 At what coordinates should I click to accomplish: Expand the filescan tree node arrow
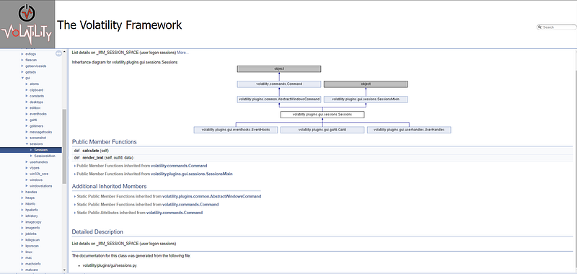tap(22, 60)
